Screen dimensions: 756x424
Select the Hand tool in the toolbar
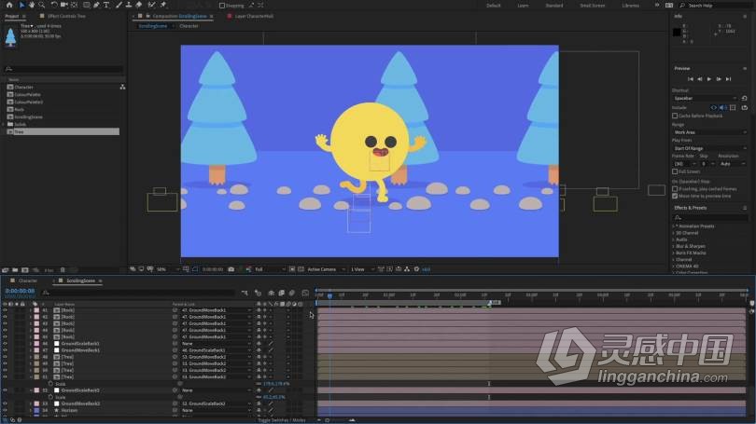31,5
